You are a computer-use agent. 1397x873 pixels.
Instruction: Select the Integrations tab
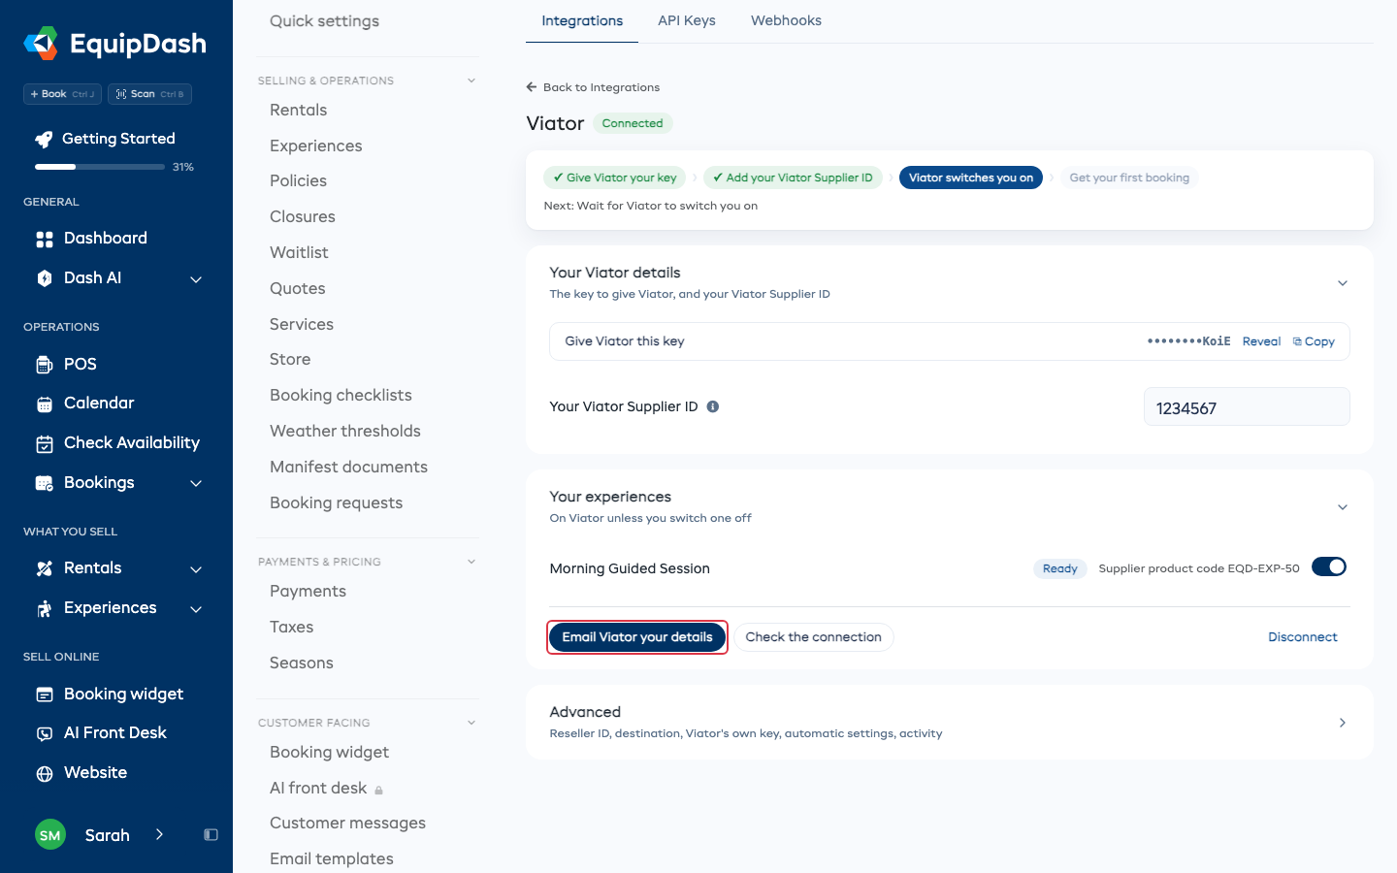[x=582, y=20]
